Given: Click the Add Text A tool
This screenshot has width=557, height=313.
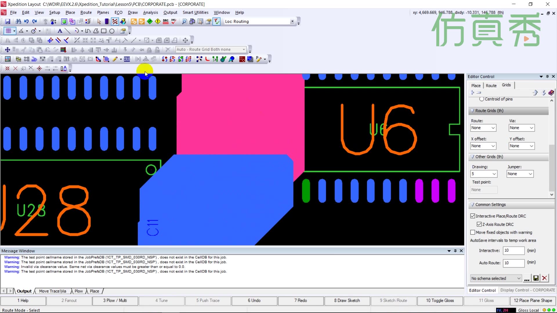Looking at the screenshot, I should (60, 31).
